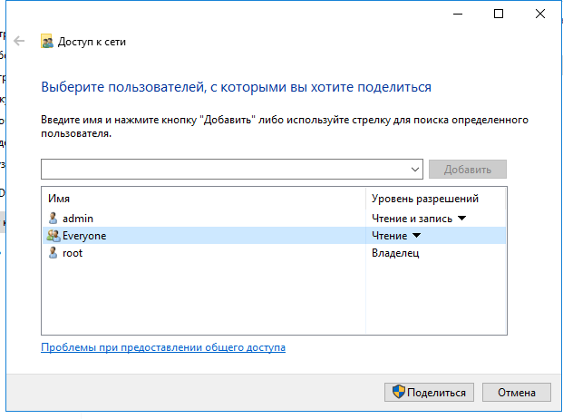This screenshot has height=419, width=563.
Task: Click the Имя column header
Action: (60, 199)
